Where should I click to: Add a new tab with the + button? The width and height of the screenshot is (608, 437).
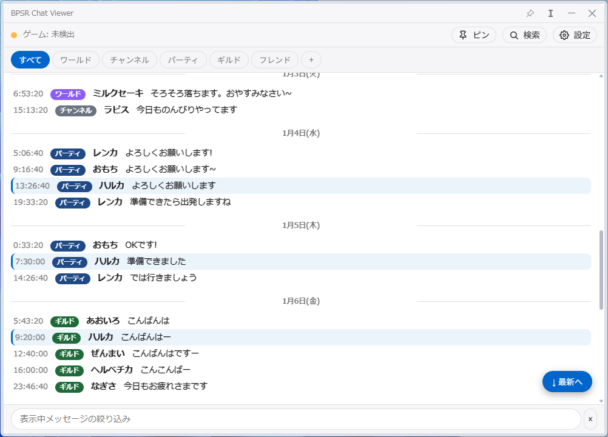pyautogui.click(x=311, y=60)
